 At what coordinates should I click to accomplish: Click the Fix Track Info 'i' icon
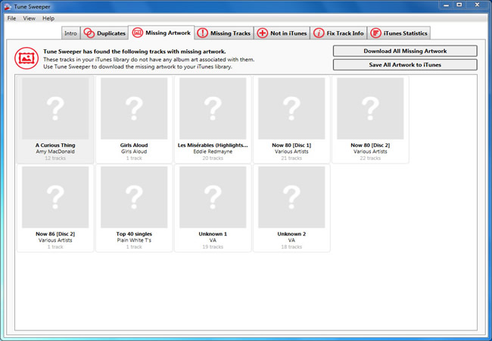319,33
